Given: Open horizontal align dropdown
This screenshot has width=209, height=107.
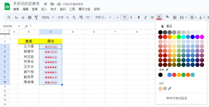Looking at the screenshot, I should point(193,17).
